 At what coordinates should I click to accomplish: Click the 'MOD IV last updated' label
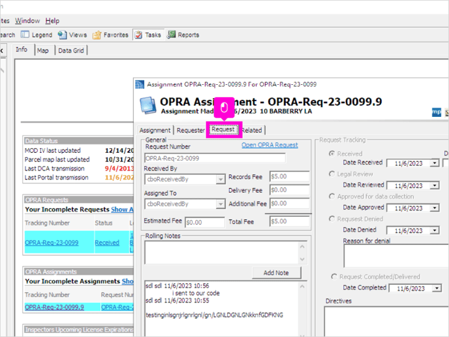click(53, 150)
